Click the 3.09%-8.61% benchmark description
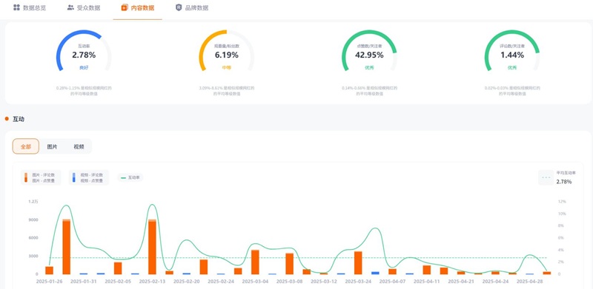Image resolution: width=593 pixels, height=289 pixels. pos(227,91)
